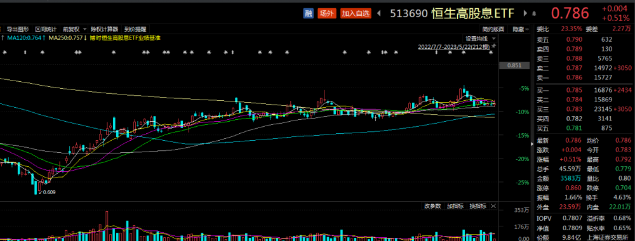Click the 513690 恒生高股息ETF title
This screenshot has height=241, width=635.
point(452,13)
